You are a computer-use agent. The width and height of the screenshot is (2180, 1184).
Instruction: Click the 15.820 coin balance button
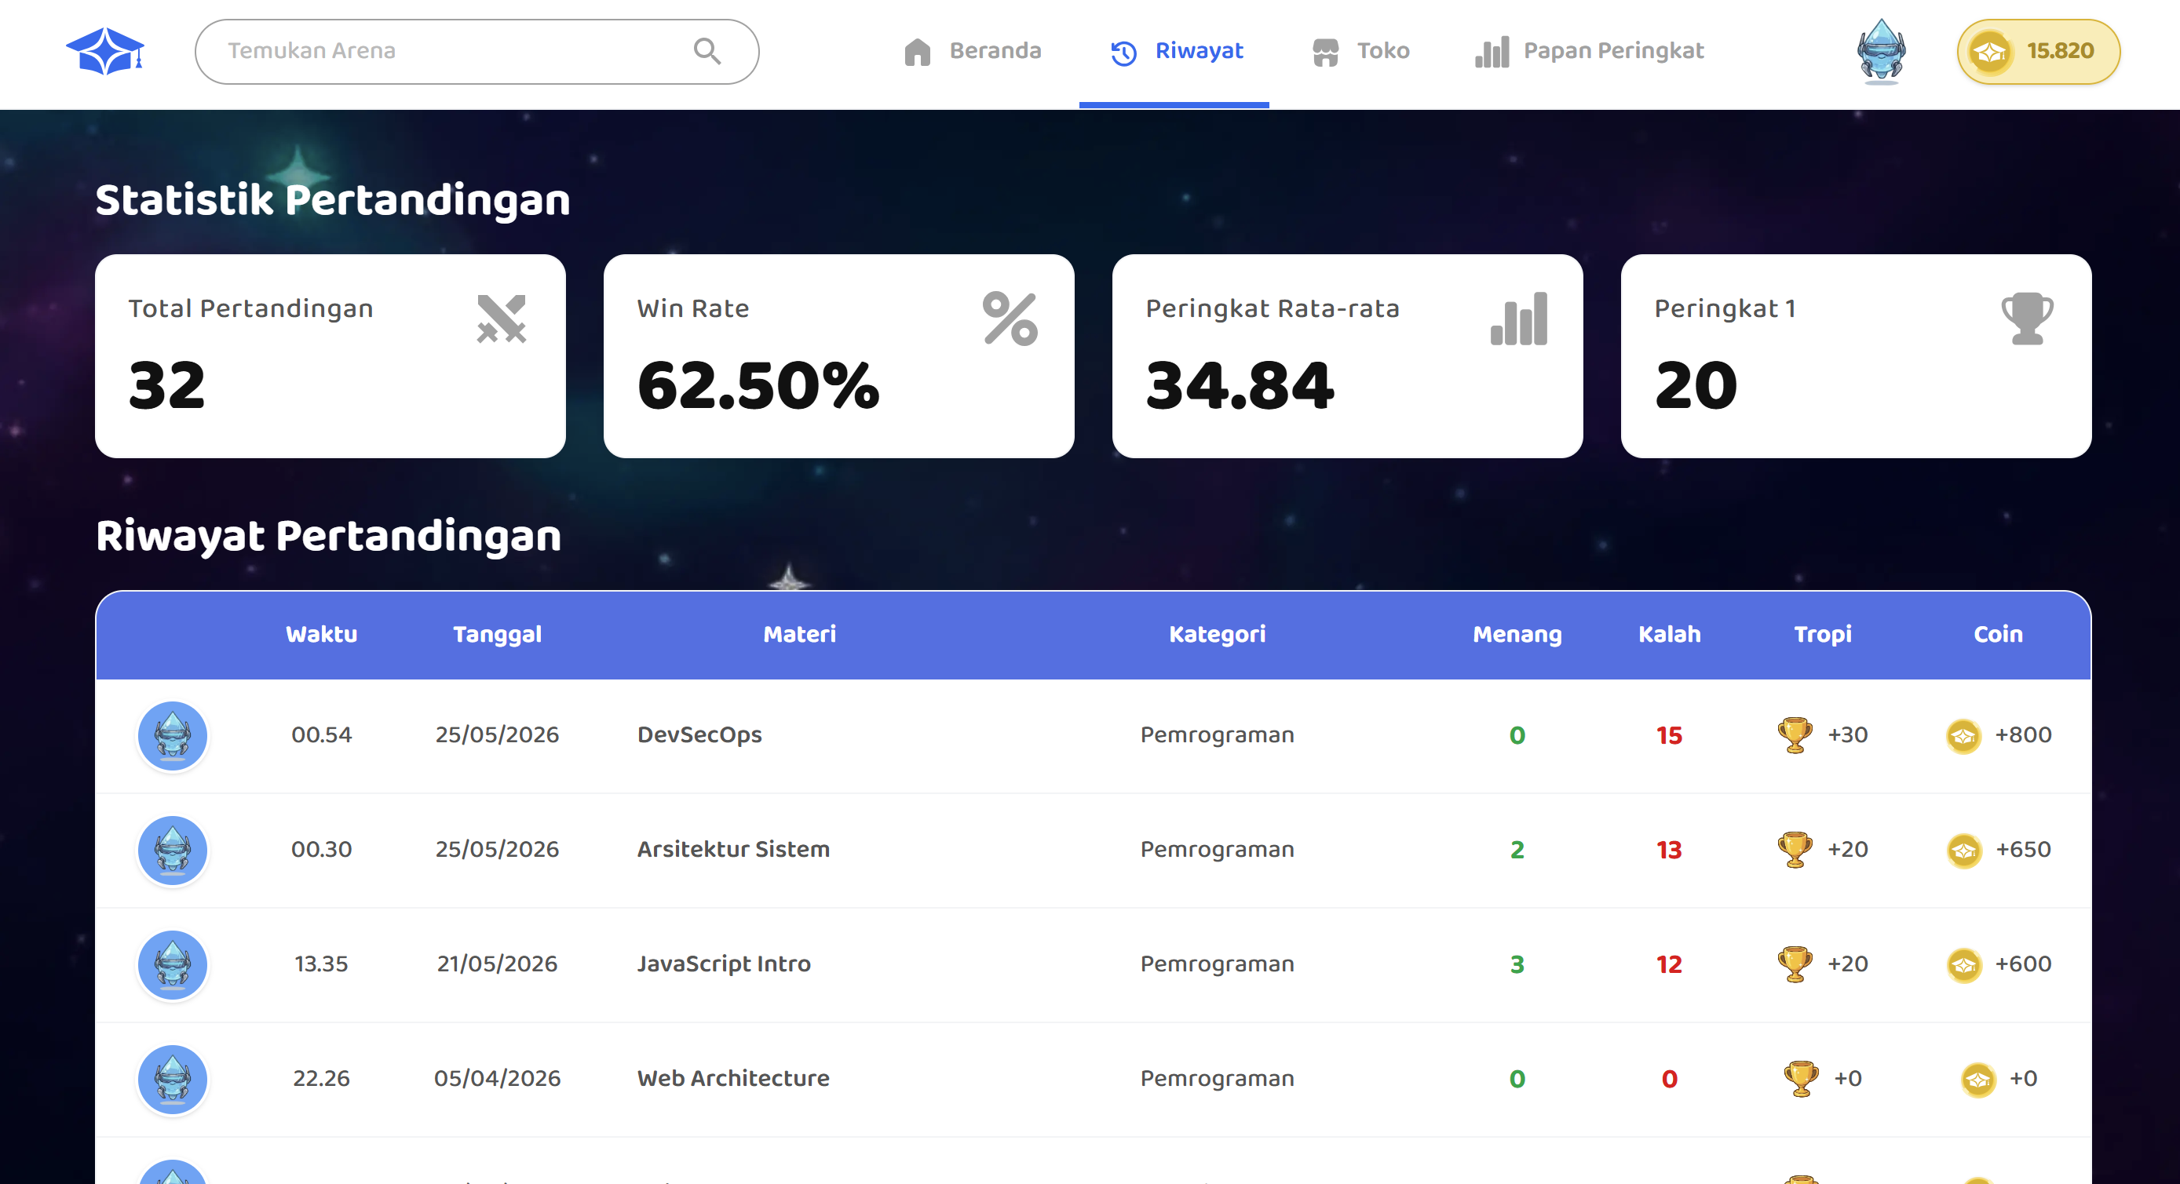(x=2038, y=52)
